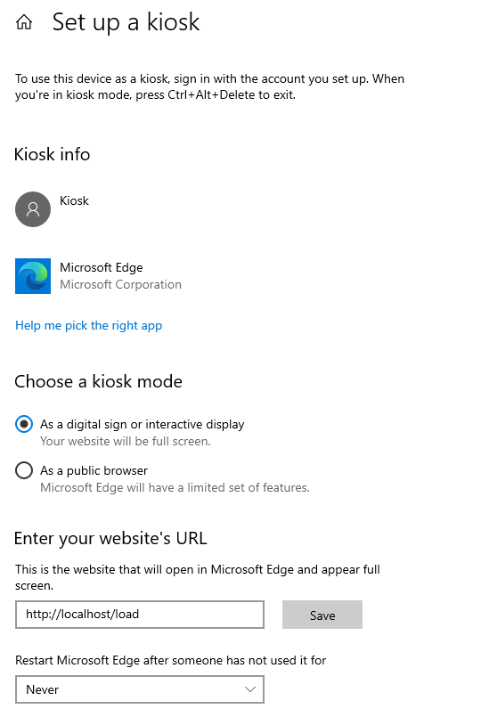Select the digital sign radio button
481x709 pixels.
[x=24, y=424]
